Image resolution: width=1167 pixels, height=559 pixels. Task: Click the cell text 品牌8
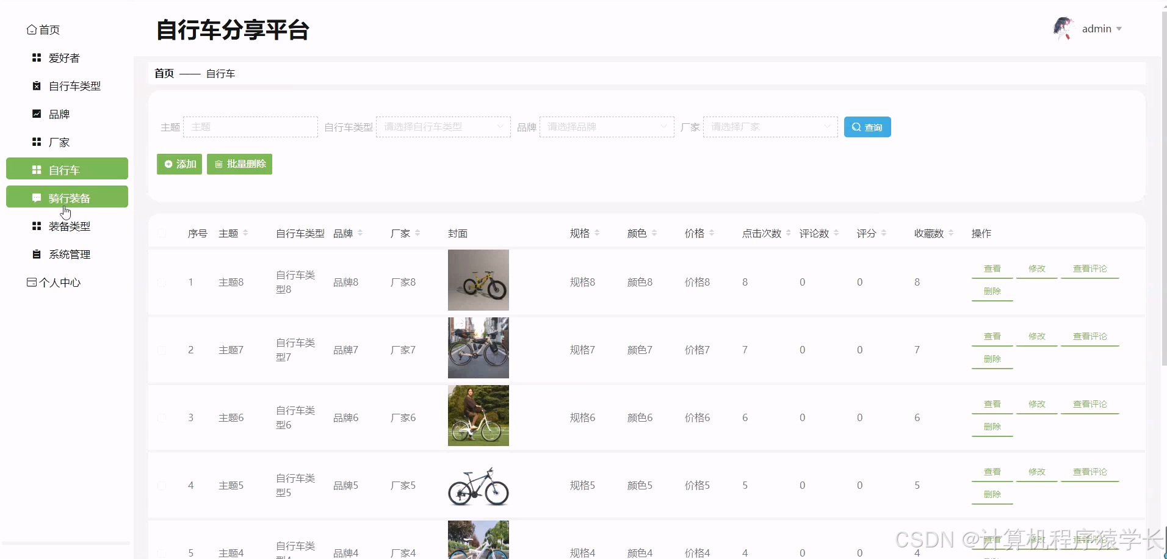pos(346,283)
